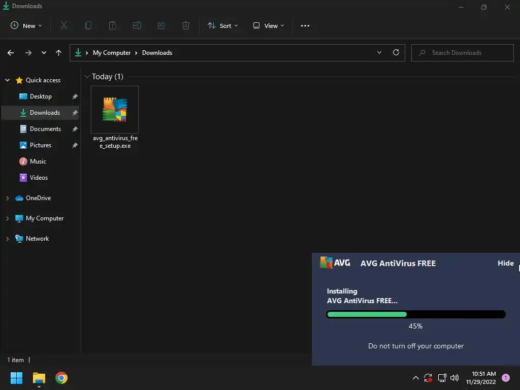
Task: Open Documents in Quick access
Action: point(41,129)
